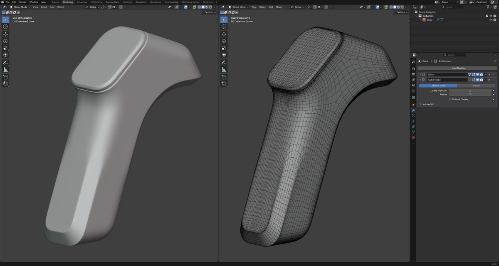Select the Measure tool in right viewport
The height and width of the screenshot is (266, 499).
coord(224,69)
